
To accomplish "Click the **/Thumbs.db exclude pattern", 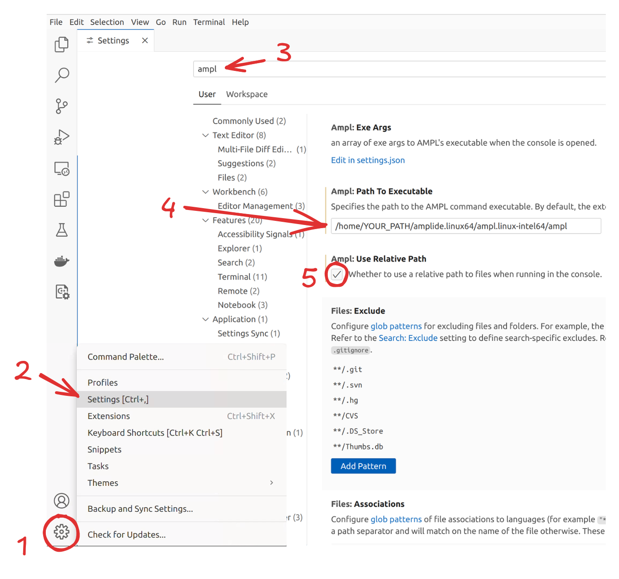I will pos(358,447).
